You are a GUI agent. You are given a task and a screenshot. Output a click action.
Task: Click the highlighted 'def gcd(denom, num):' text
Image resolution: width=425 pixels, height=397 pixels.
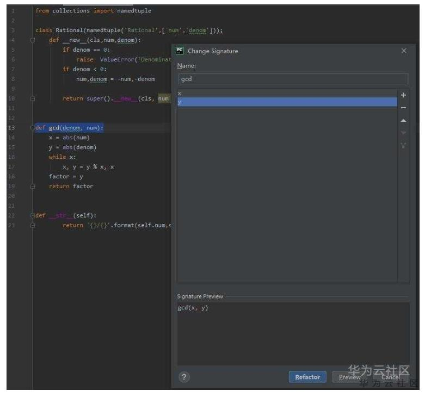(x=70, y=128)
